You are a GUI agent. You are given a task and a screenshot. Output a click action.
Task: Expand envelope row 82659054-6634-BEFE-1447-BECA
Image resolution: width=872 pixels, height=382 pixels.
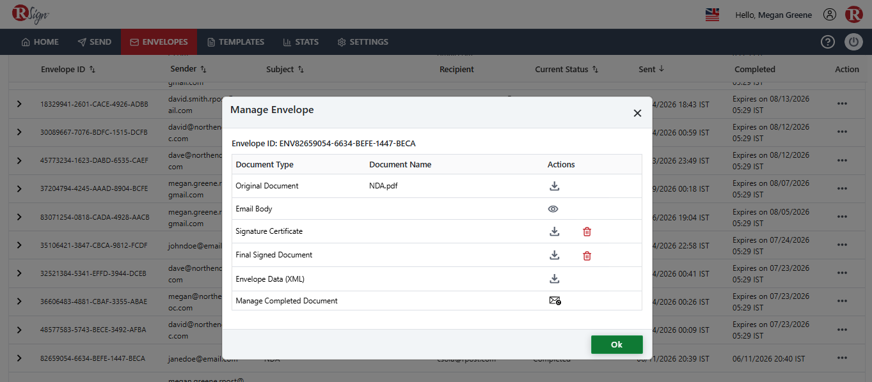[19, 358]
